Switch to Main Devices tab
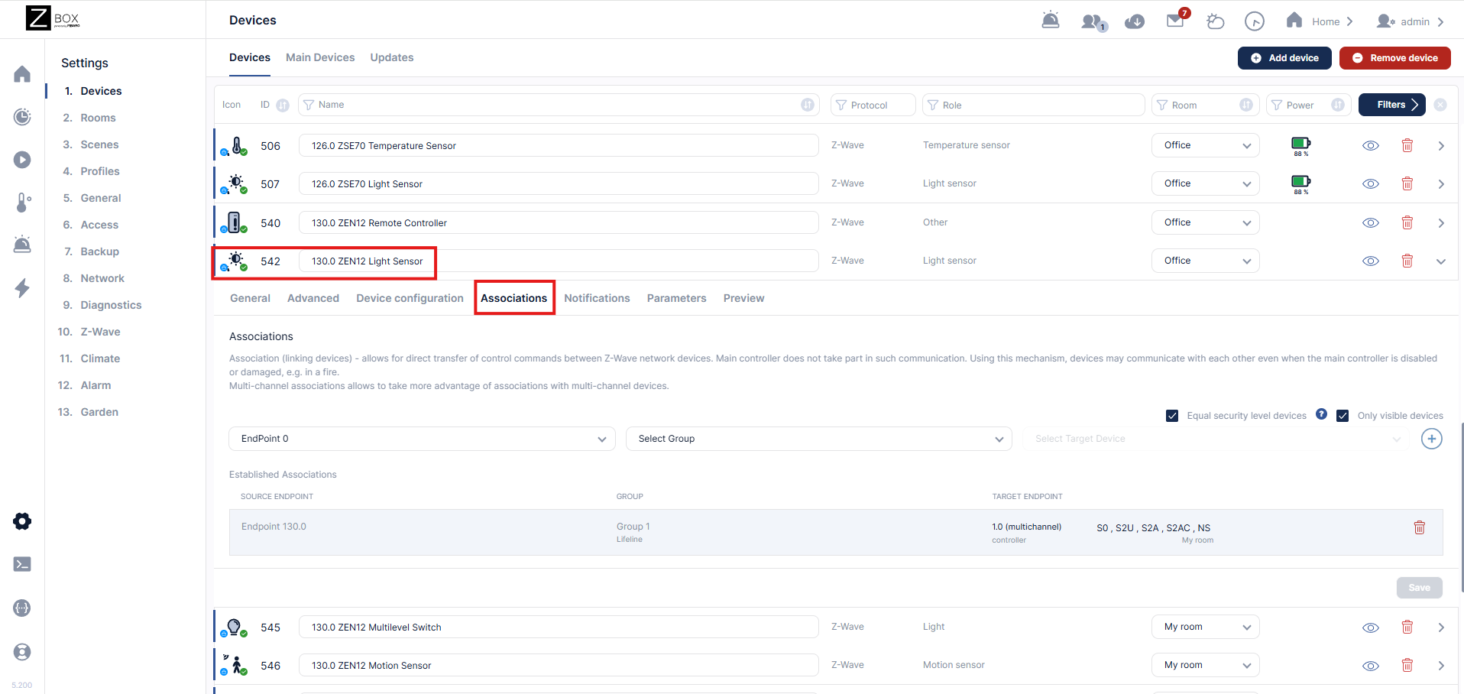Image resolution: width=1464 pixels, height=694 pixels. point(320,57)
